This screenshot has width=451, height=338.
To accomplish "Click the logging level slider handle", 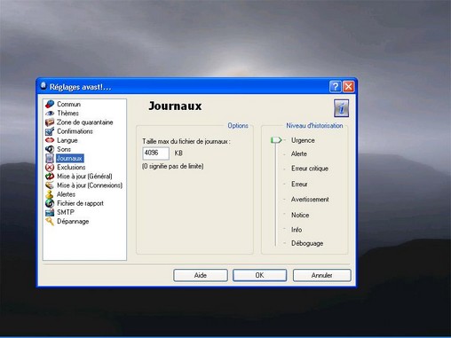I will [x=276, y=140].
